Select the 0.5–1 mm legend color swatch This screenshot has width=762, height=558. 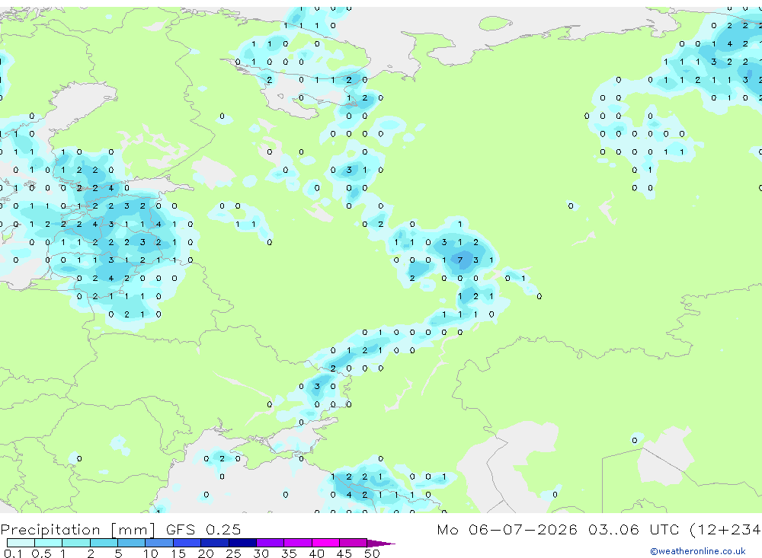pyautogui.click(x=48, y=543)
